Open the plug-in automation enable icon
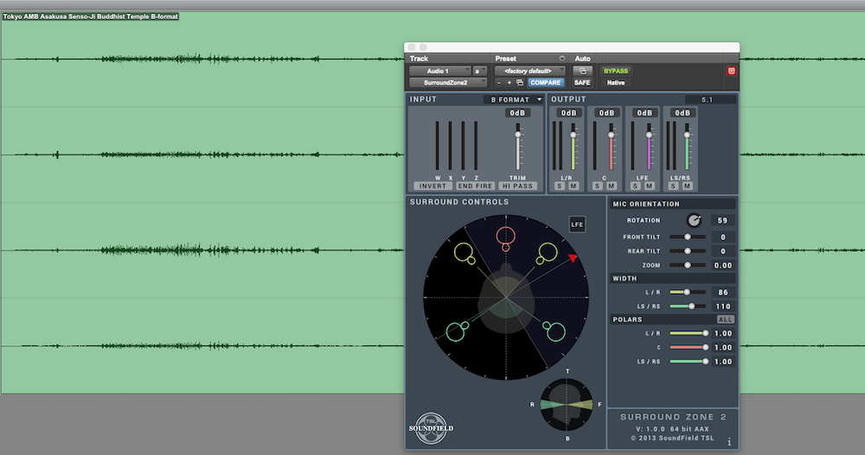The image size is (865, 455). point(582,71)
